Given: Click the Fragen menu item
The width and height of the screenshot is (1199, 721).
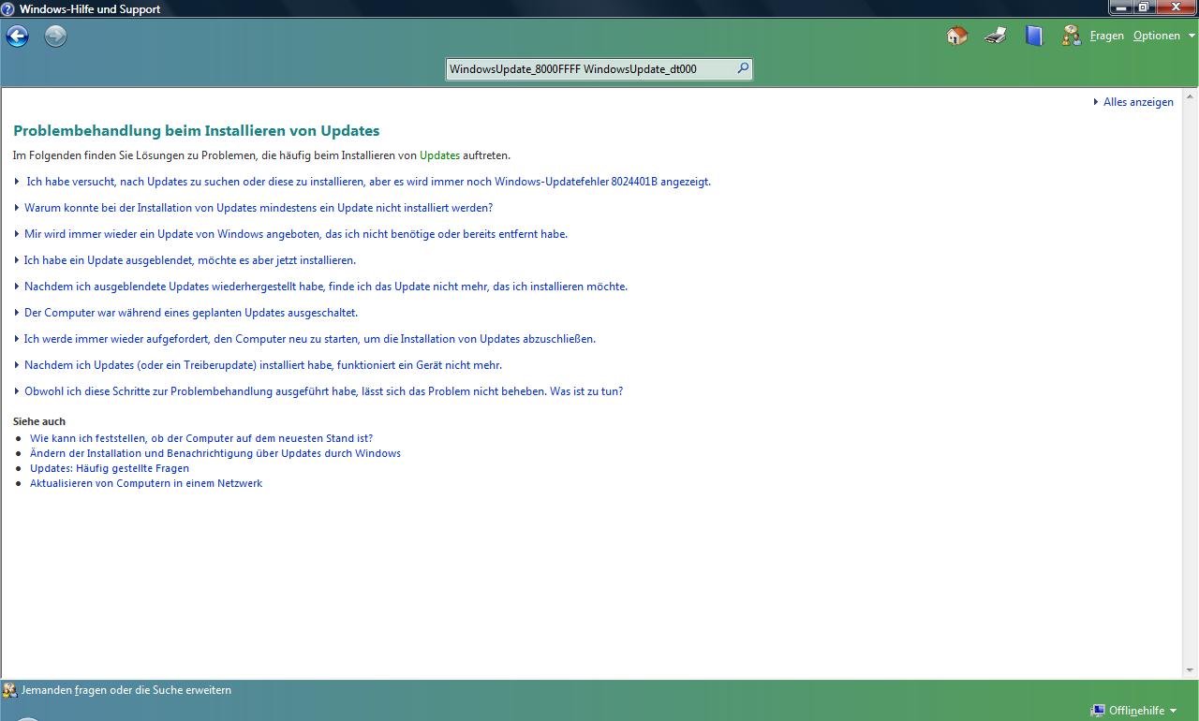Looking at the screenshot, I should (1106, 37).
